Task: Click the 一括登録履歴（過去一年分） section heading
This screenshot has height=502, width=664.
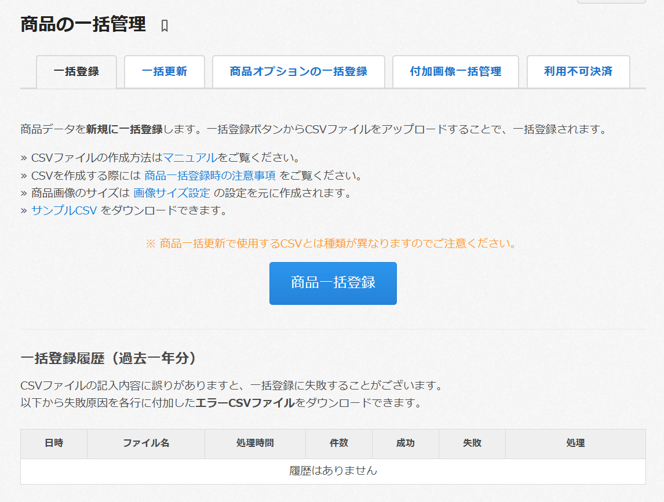Action: pyautogui.click(x=108, y=359)
